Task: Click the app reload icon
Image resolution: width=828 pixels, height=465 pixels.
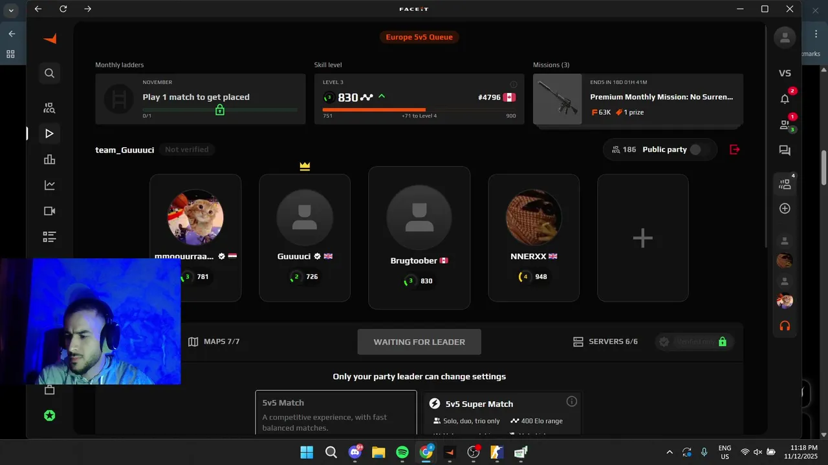Action: click(x=63, y=9)
